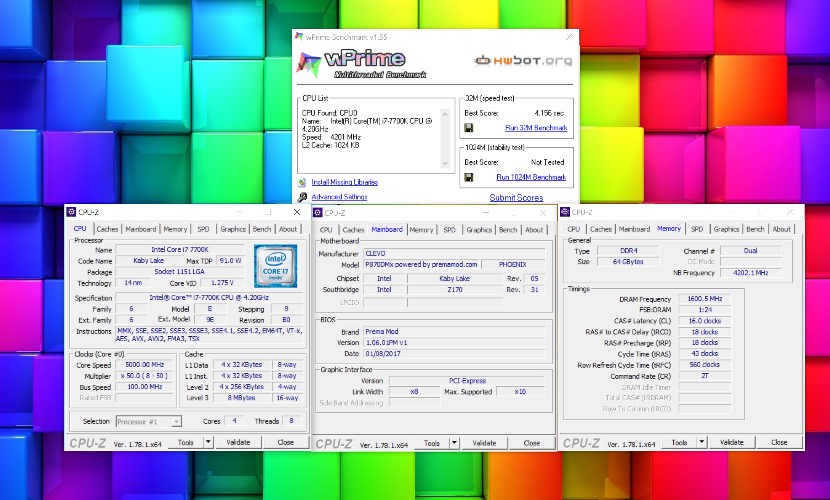
Task: Click the save icon beside Run 1024M Benchmark
Action: (x=469, y=177)
